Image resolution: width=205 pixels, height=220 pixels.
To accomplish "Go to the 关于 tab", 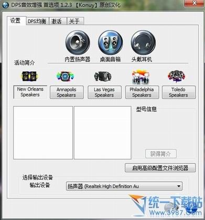I will coord(75,21).
